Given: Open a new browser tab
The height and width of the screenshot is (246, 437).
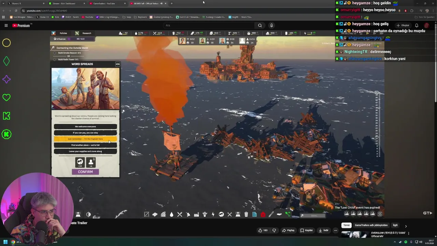Looking at the screenshot, I should [171, 3].
